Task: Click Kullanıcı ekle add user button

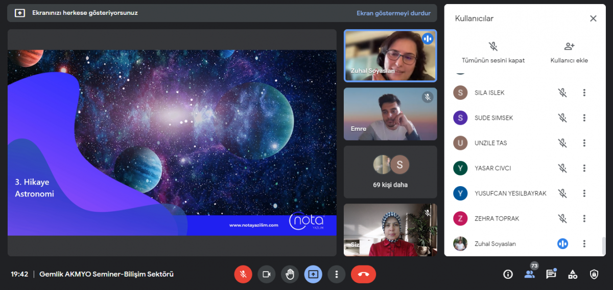Action: pyautogui.click(x=569, y=52)
